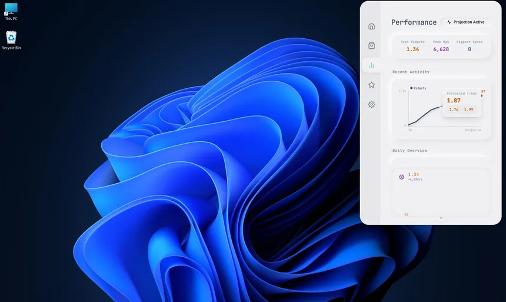The image size is (506, 302).
Task: Click the Peak Widgets 1.34 stat
Action: (412, 49)
